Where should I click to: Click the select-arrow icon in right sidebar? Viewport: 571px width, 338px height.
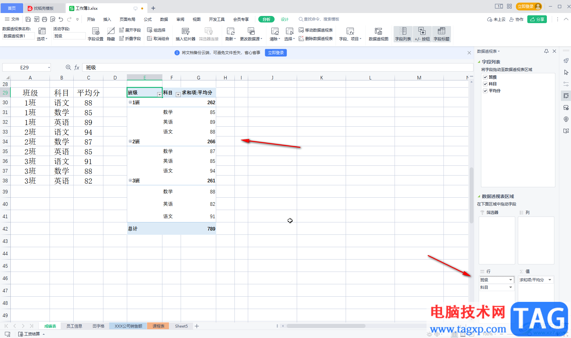[x=566, y=72]
